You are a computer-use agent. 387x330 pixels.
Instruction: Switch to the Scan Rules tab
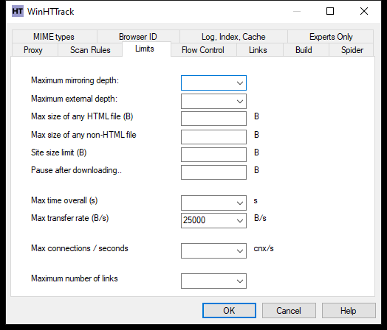[x=90, y=50]
